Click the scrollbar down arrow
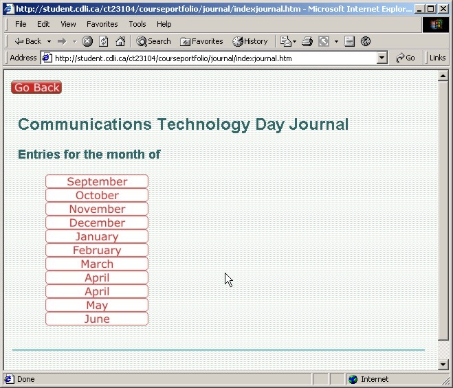 point(443,364)
